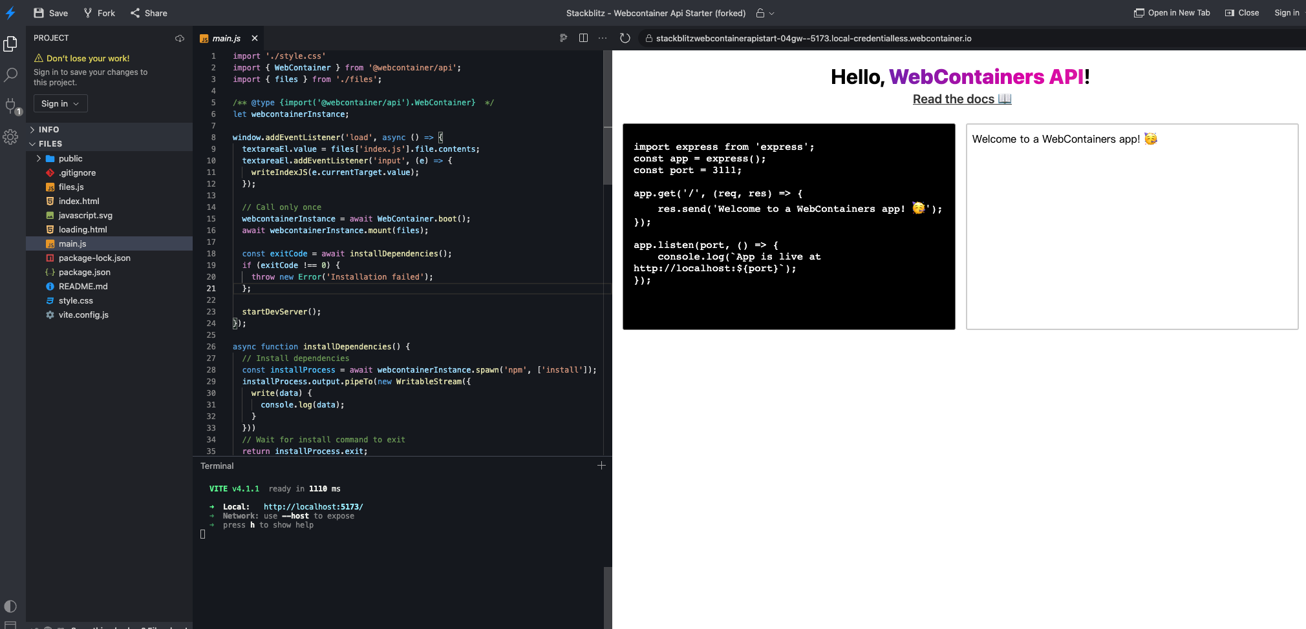Click the package.json braces icon in tree
Screen dimensions: 1306x629
click(50, 272)
